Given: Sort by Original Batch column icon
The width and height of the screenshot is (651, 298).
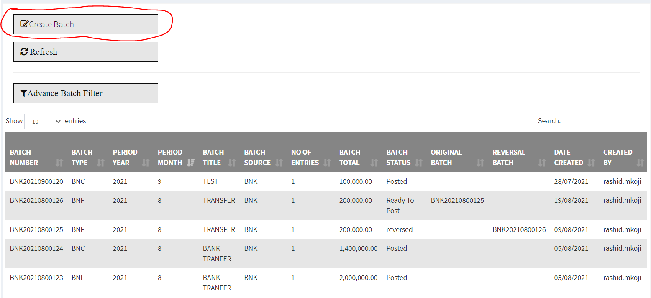Looking at the screenshot, I should 480,163.
